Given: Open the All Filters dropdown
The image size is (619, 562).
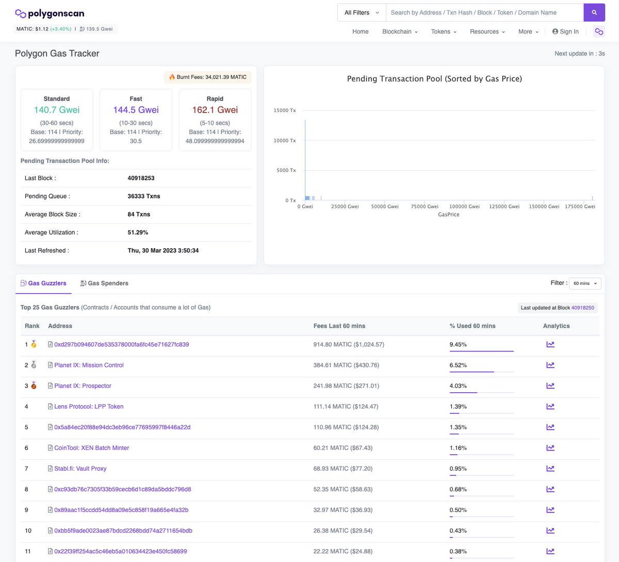Looking at the screenshot, I should (x=362, y=12).
